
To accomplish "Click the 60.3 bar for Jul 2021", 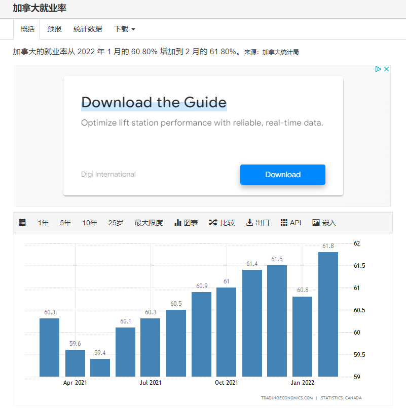I will click(150, 348).
